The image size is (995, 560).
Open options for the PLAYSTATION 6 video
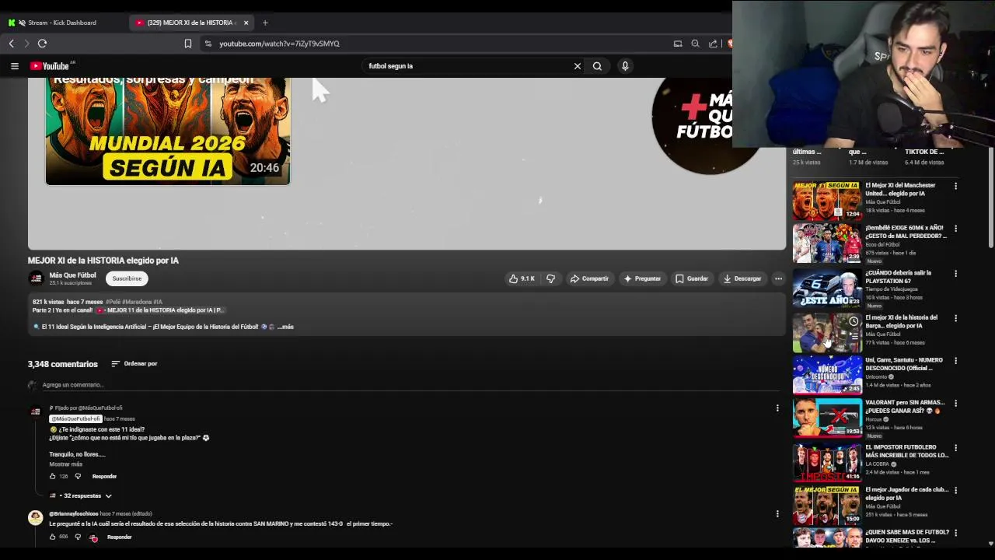point(955,274)
